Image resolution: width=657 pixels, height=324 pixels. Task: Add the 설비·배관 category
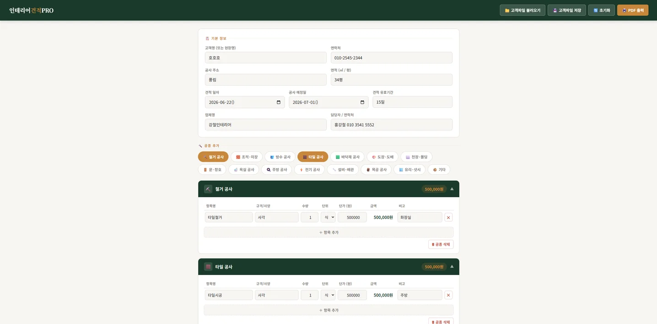click(x=343, y=170)
